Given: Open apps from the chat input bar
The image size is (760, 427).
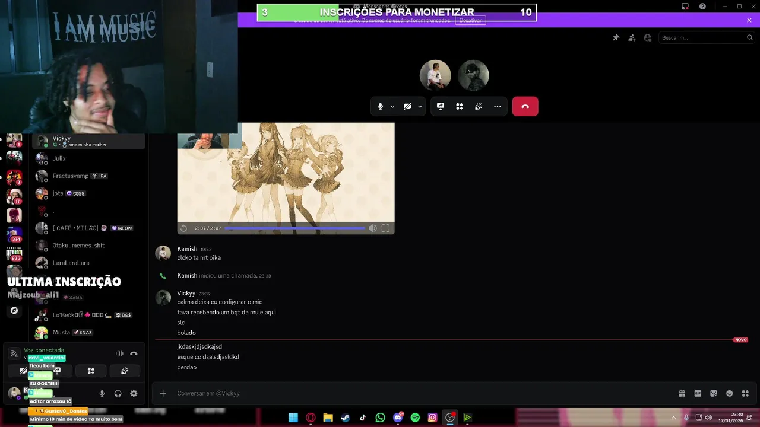Looking at the screenshot, I should [x=745, y=393].
